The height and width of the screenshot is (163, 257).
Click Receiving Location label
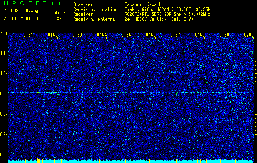pos(95,9)
